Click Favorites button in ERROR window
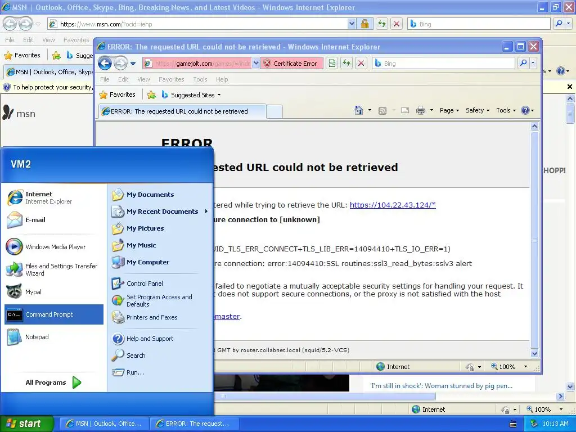The image size is (576, 432). coord(118,94)
